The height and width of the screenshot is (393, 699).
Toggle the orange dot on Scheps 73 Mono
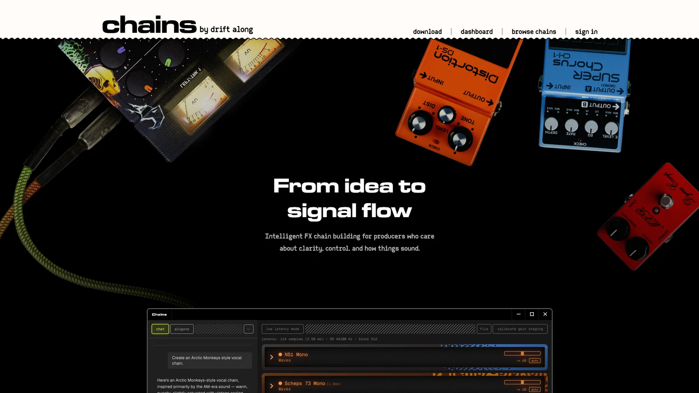pyautogui.click(x=280, y=383)
